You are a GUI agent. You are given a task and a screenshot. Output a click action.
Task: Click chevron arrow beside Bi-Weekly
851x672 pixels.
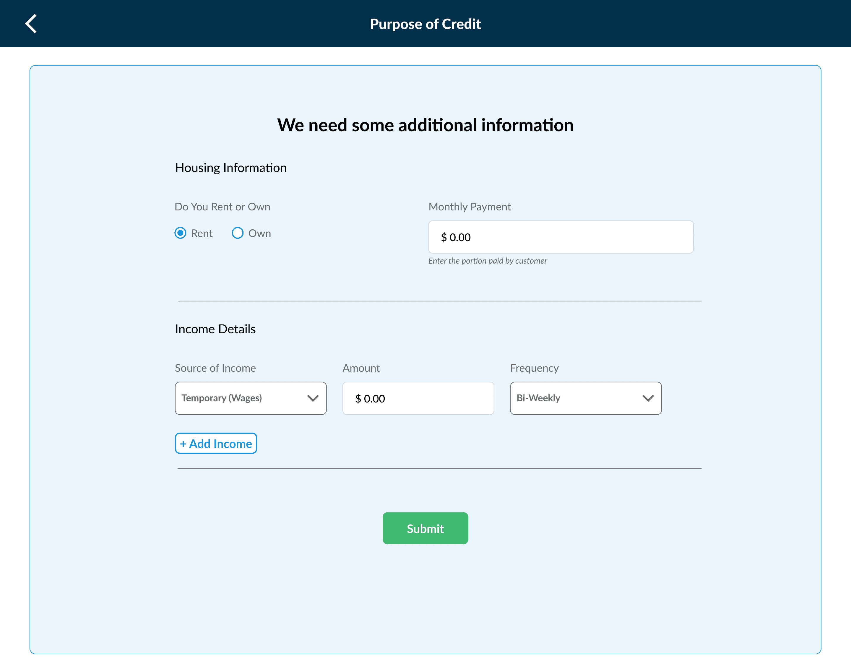648,398
